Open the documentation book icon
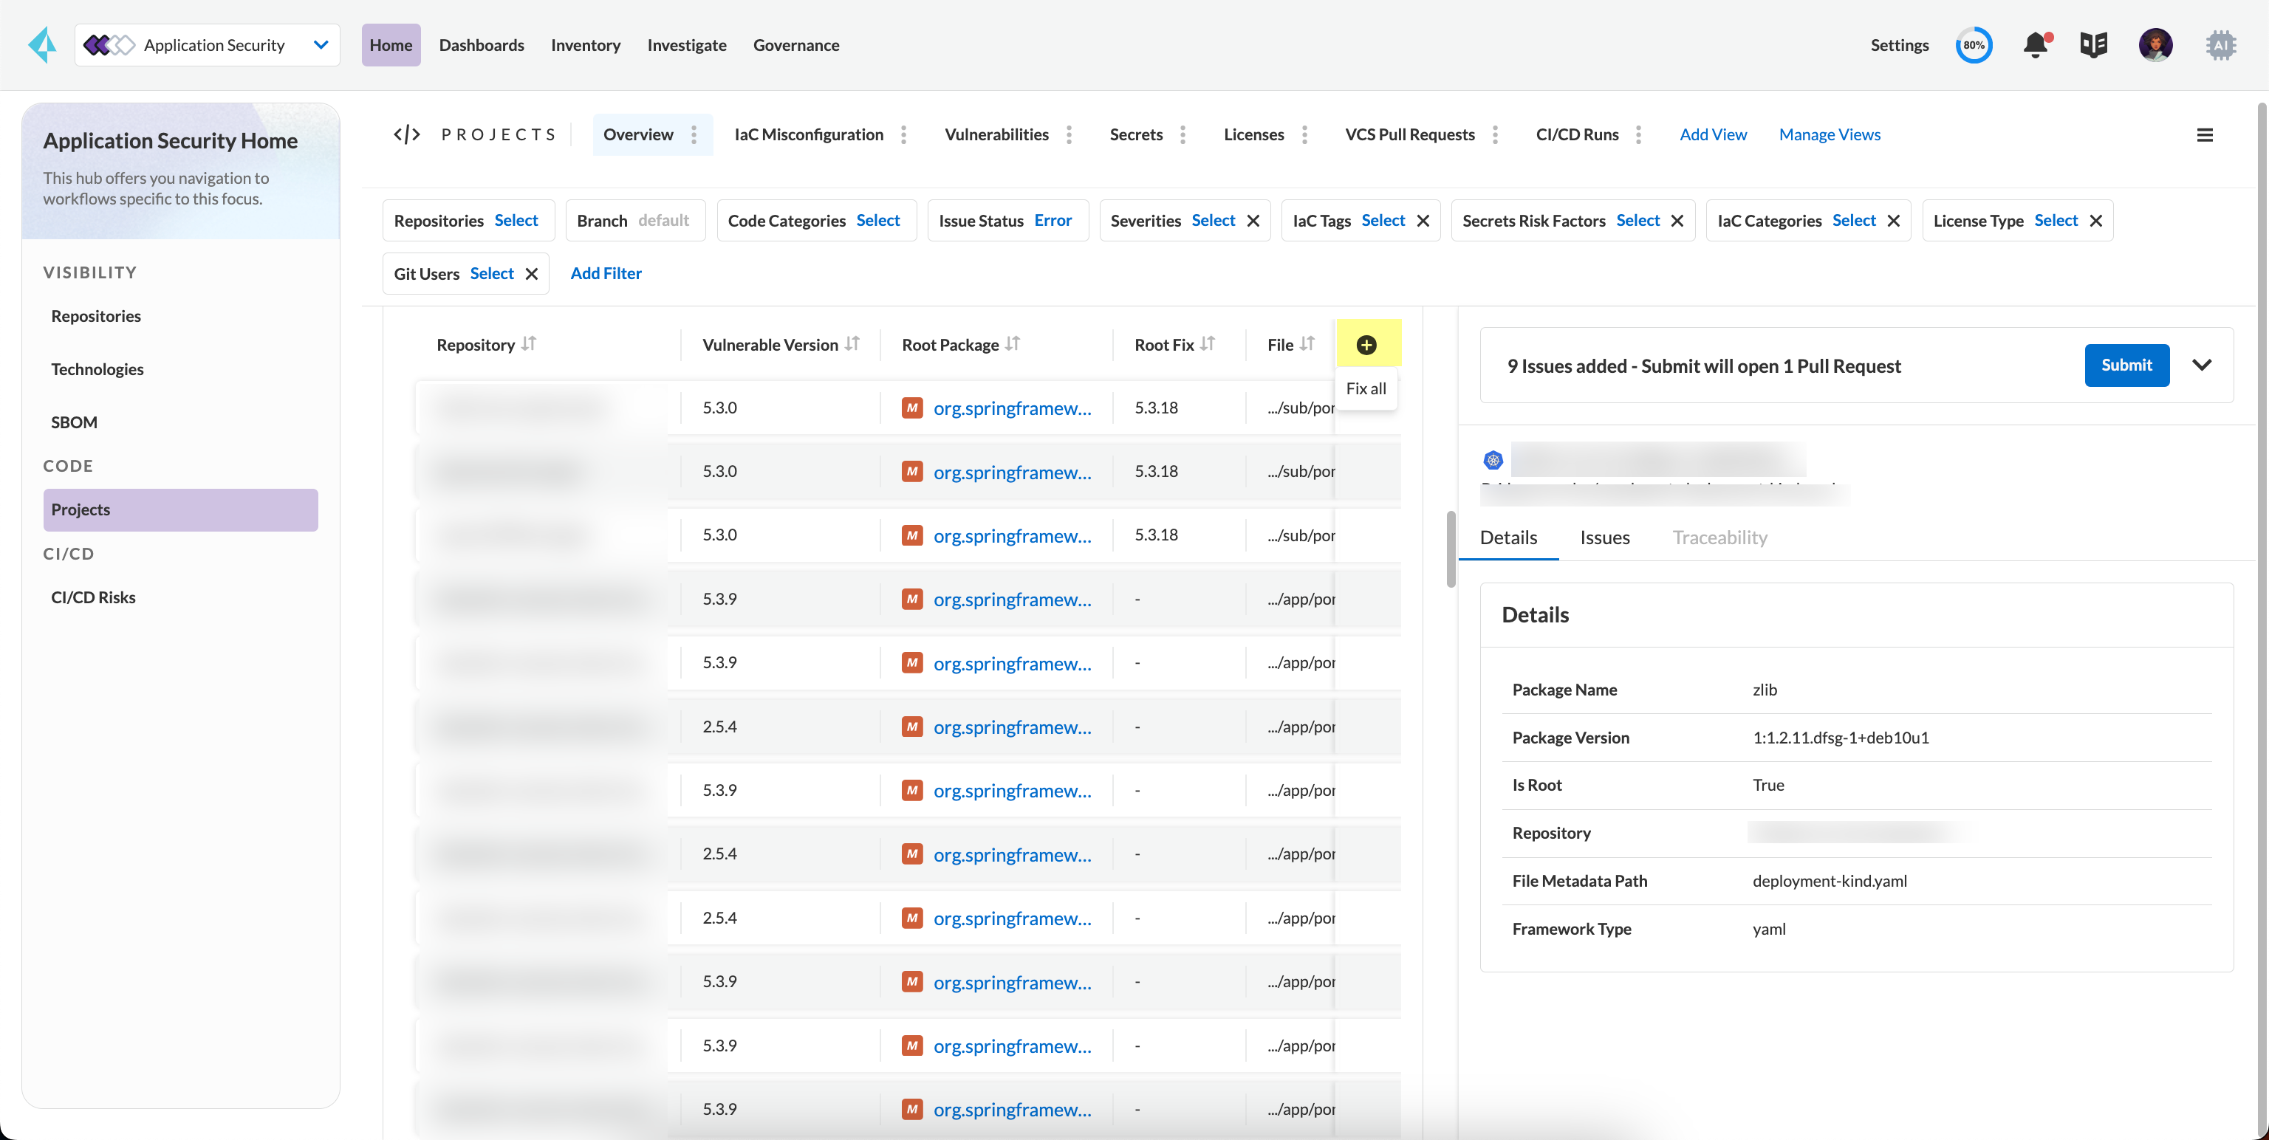Image resolution: width=2269 pixels, height=1140 pixels. tap(2092, 45)
